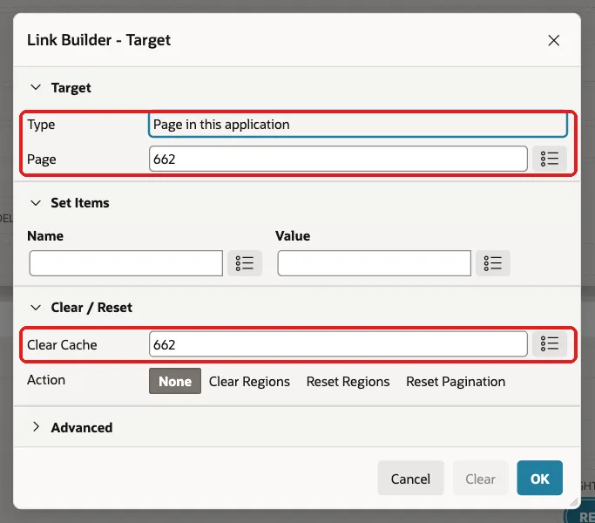Click the Clear Cache label

[62, 345]
